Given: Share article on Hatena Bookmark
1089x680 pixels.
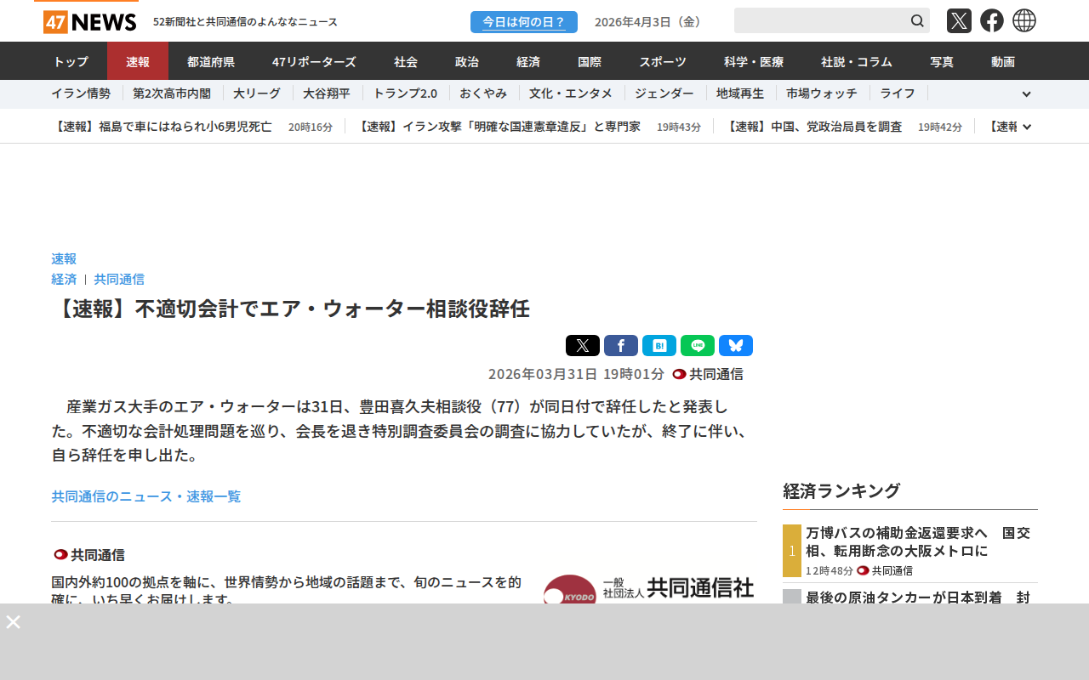Looking at the screenshot, I should [x=659, y=345].
